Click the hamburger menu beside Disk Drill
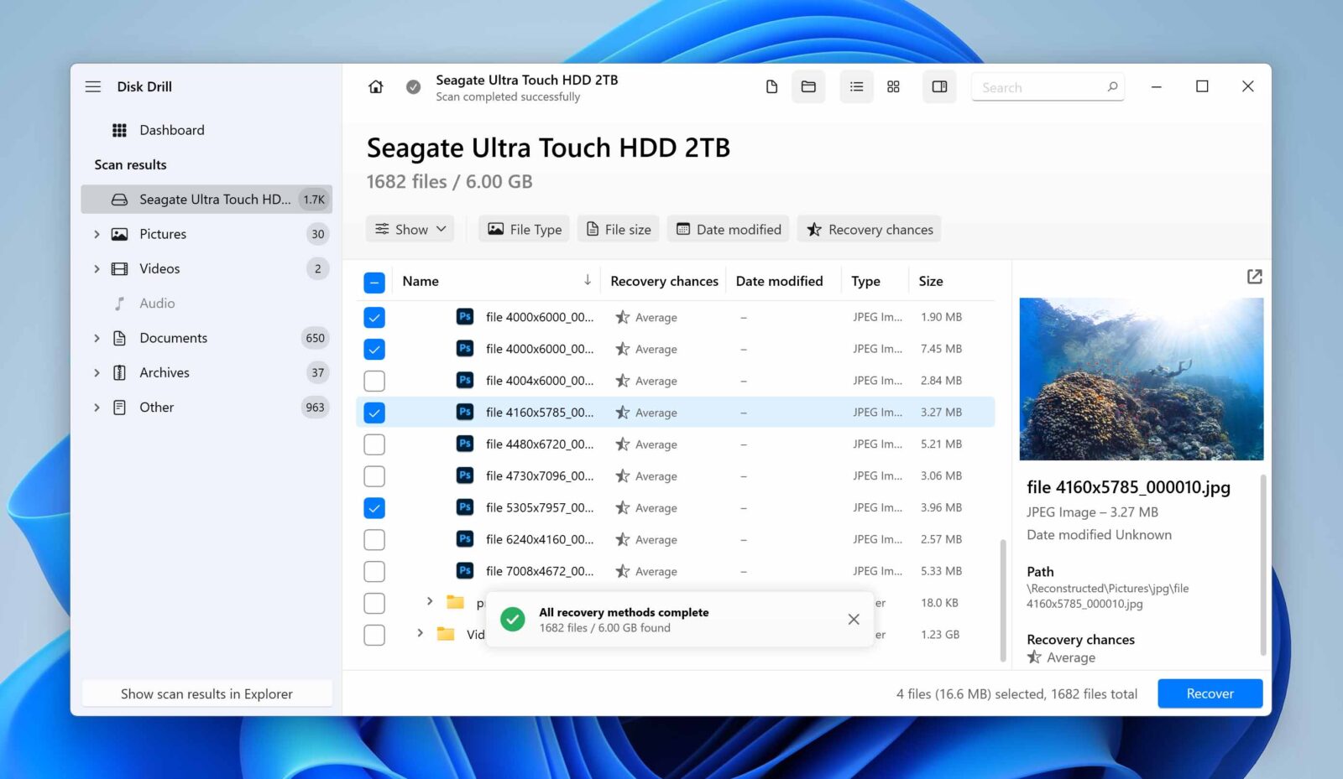This screenshot has height=779, width=1343. coord(93,86)
